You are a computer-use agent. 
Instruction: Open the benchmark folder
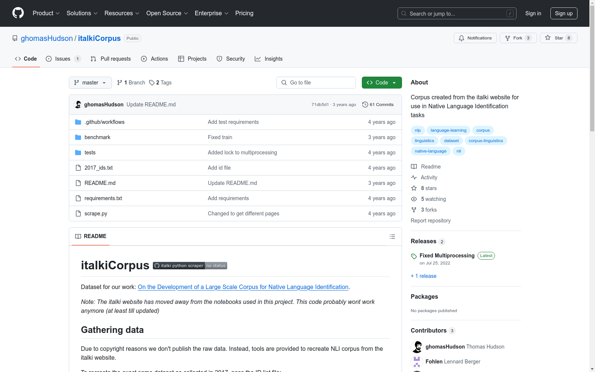pyautogui.click(x=97, y=137)
